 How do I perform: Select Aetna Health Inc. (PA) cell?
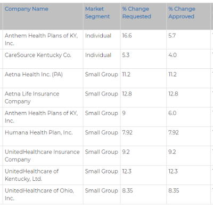click(43, 78)
